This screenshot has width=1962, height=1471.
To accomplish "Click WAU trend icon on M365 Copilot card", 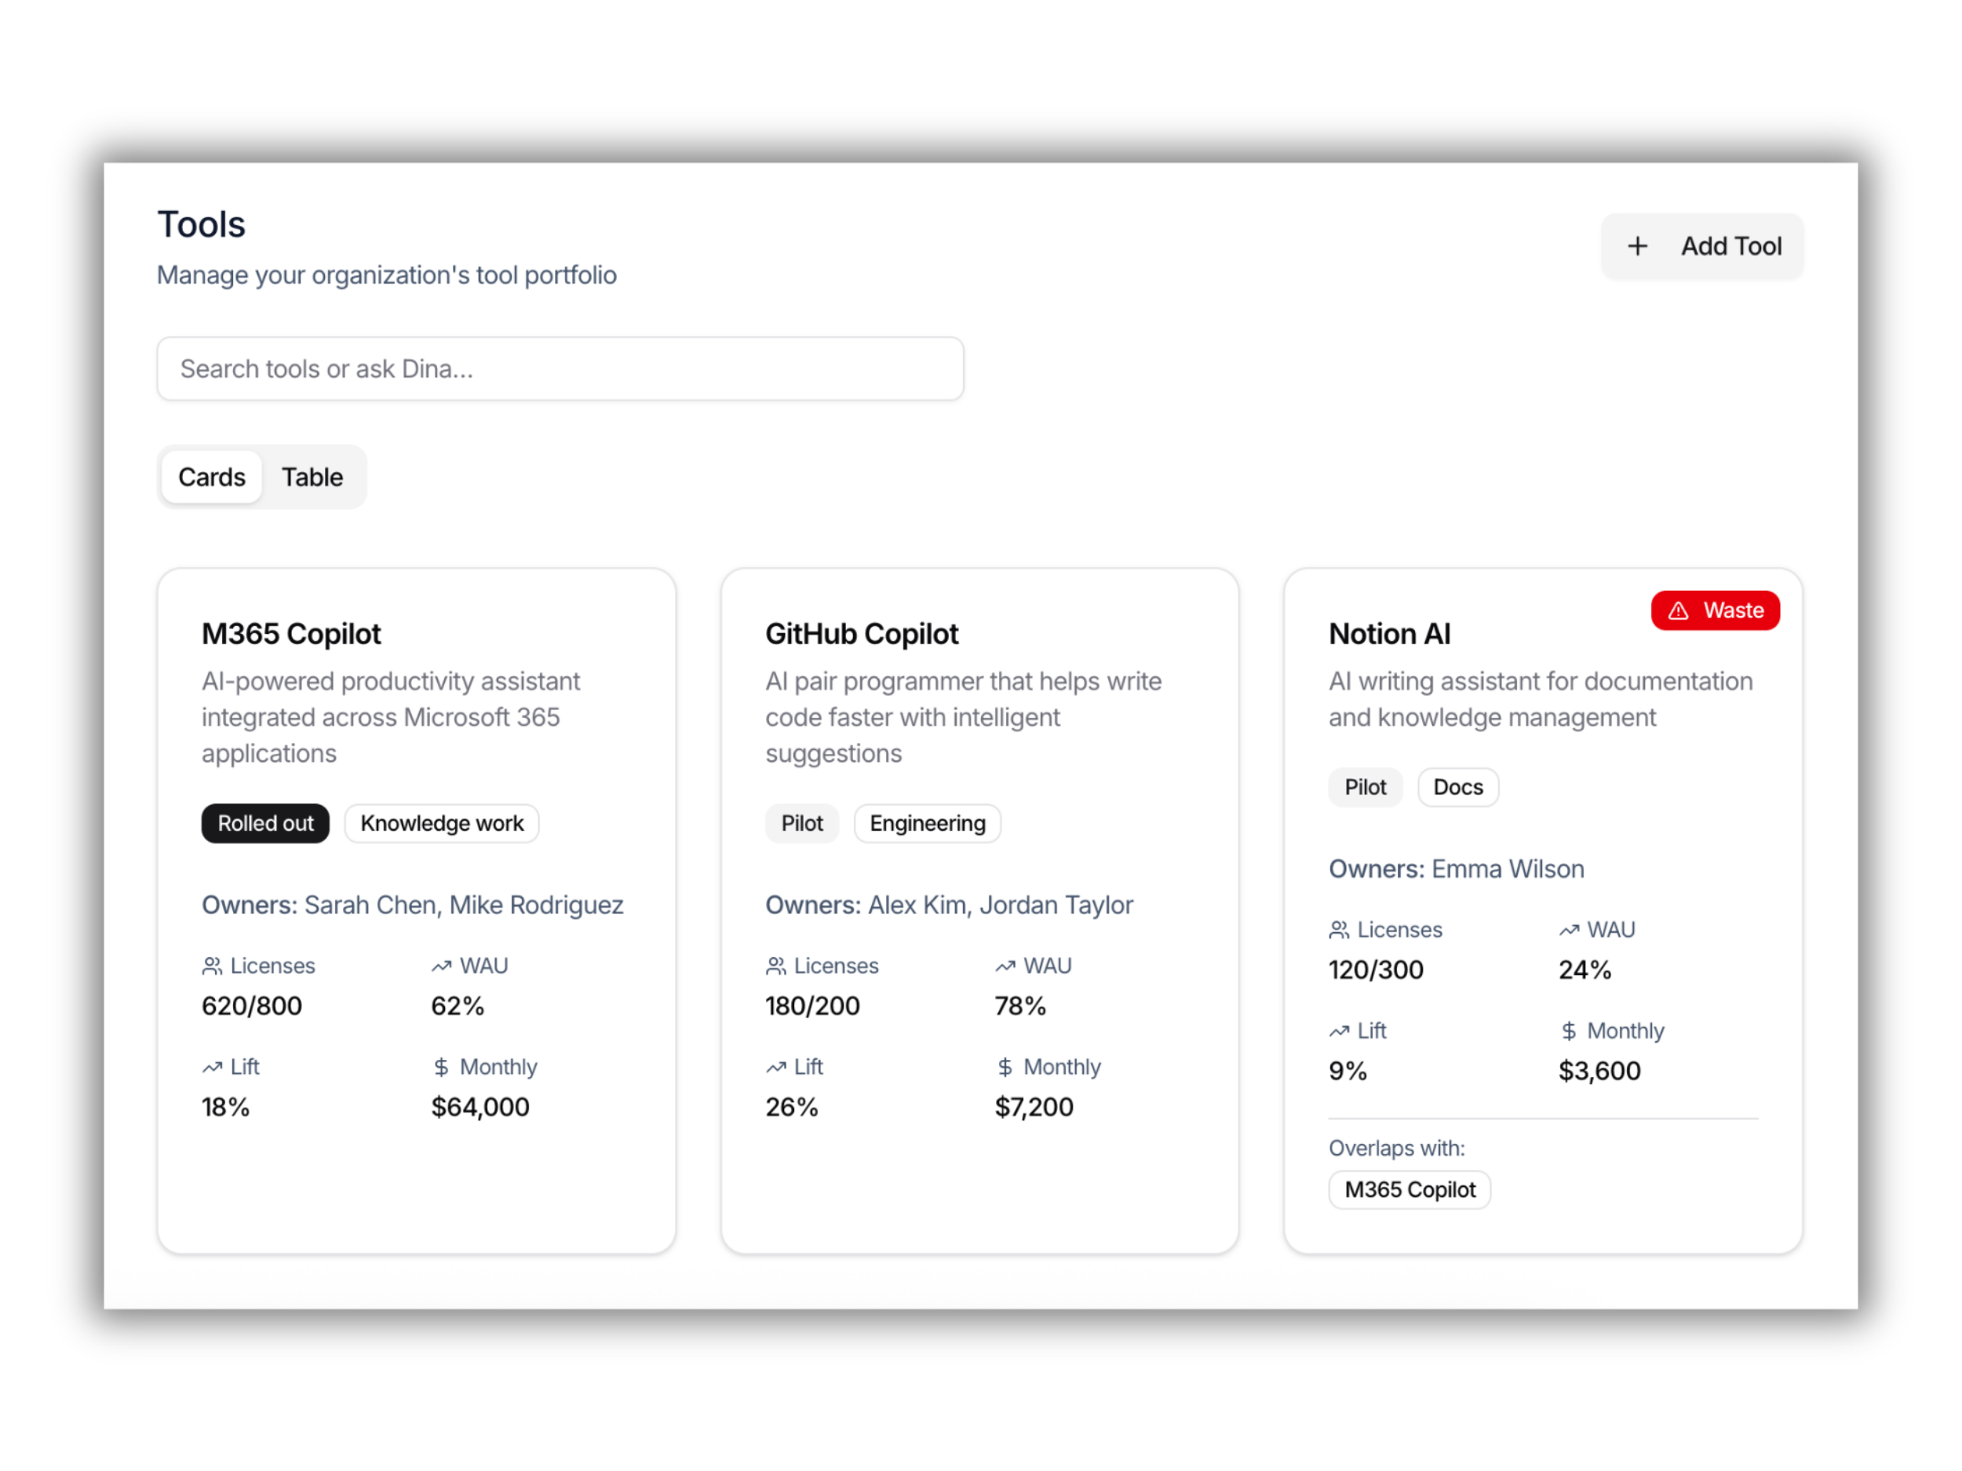I will pyautogui.click(x=442, y=966).
